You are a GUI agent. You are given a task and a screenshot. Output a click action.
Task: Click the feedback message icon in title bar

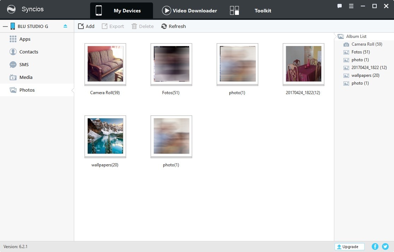point(340,6)
